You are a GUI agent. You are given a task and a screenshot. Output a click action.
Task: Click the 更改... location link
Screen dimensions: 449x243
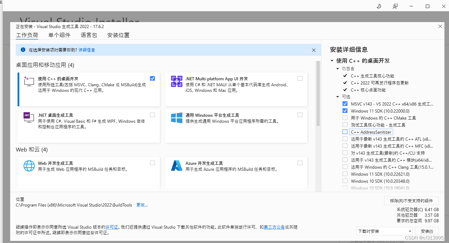point(142,205)
